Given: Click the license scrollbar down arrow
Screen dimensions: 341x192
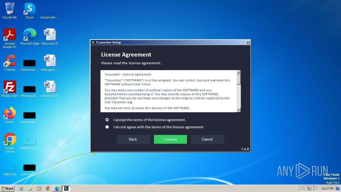Looking at the screenshot, I should (239, 110).
